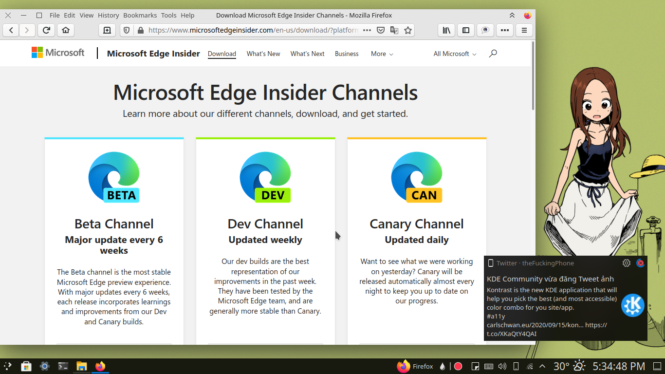Image resolution: width=665 pixels, height=374 pixels.
Task: Expand the All Microsoft dropdown
Action: tap(455, 54)
